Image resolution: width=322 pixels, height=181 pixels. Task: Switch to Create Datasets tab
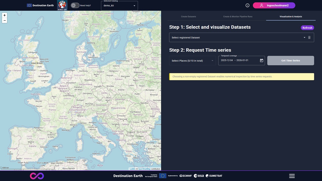(188, 17)
